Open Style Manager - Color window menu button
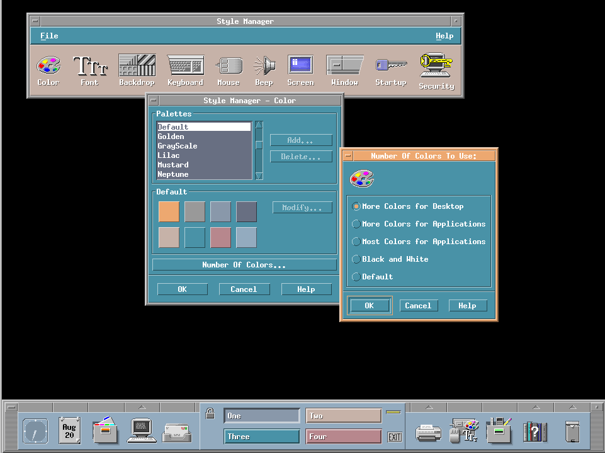 pos(154,100)
